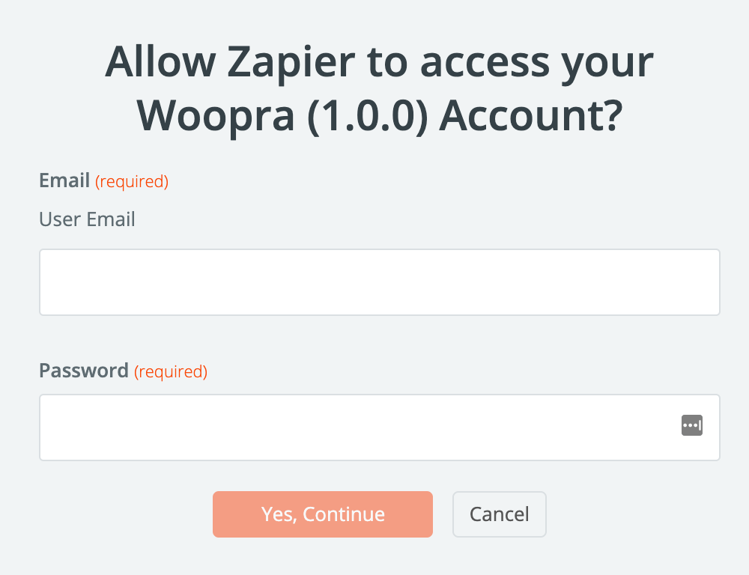
Task: Click the word 'Email' in 'User Email' text
Action: pos(111,219)
